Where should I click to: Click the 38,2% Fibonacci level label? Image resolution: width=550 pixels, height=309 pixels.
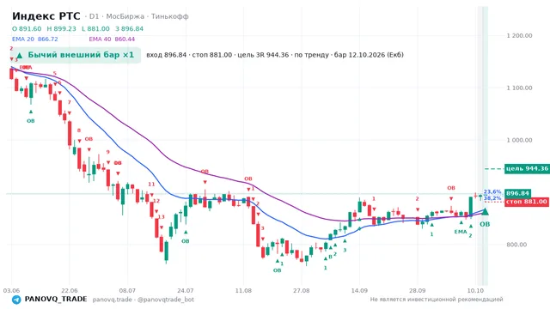pos(492,198)
